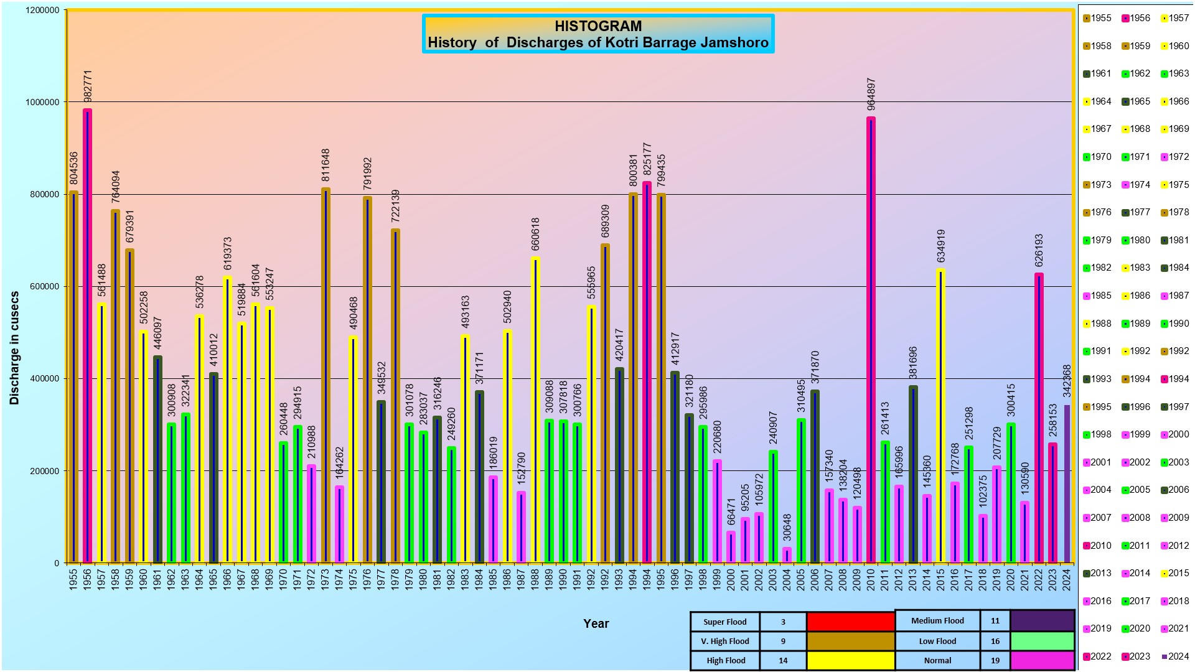Select the 'Discharge in cusecs' axis title
This screenshot has width=1195, height=672.
point(14,348)
